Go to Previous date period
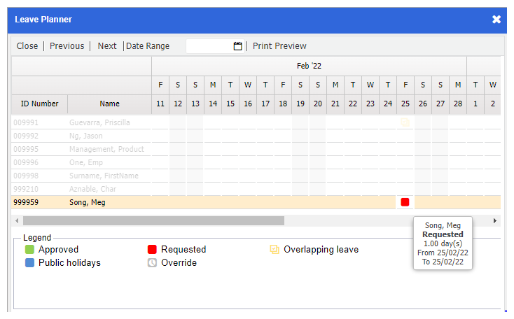This screenshot has width=514, height=319. tap(67, 46)
